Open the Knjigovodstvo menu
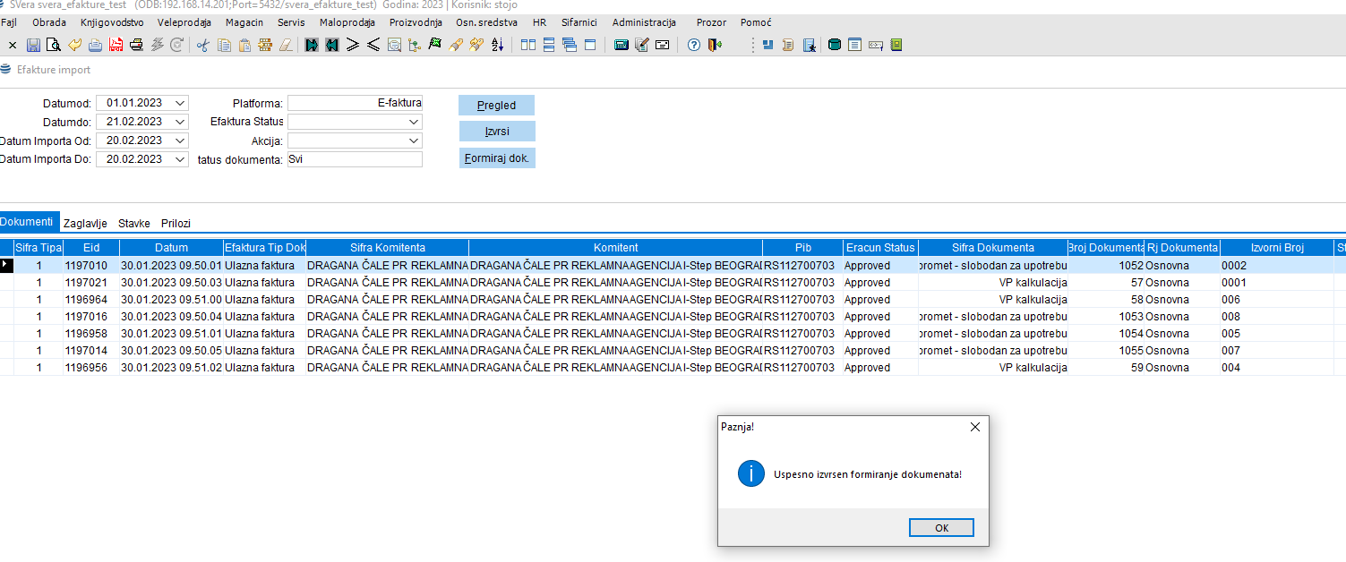Image resolution: width=1346 pixels, height=562 pixels. pyautogui.click(x=111, y=22)
